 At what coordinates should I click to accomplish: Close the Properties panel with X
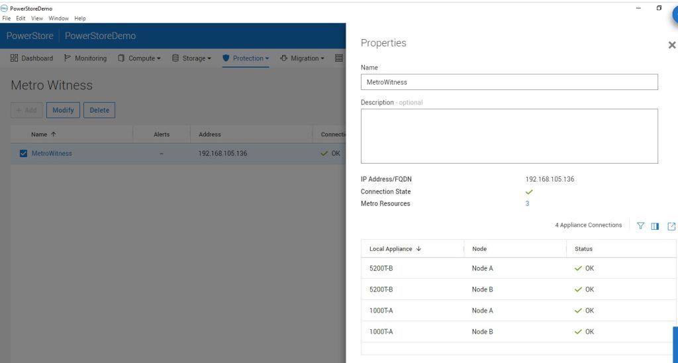point(671,45)
